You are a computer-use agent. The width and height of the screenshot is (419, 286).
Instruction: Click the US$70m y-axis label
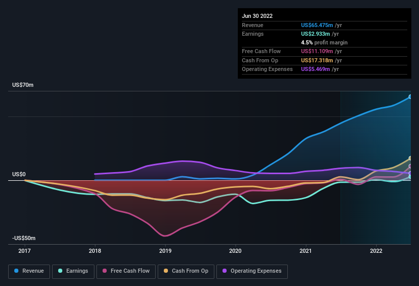click(x=23, y=85)
